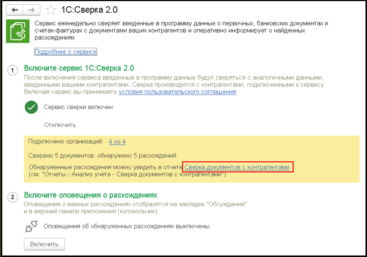Go back with the left arrow button
The height and width of the screenshot is (257, 367).
point(15,10)
